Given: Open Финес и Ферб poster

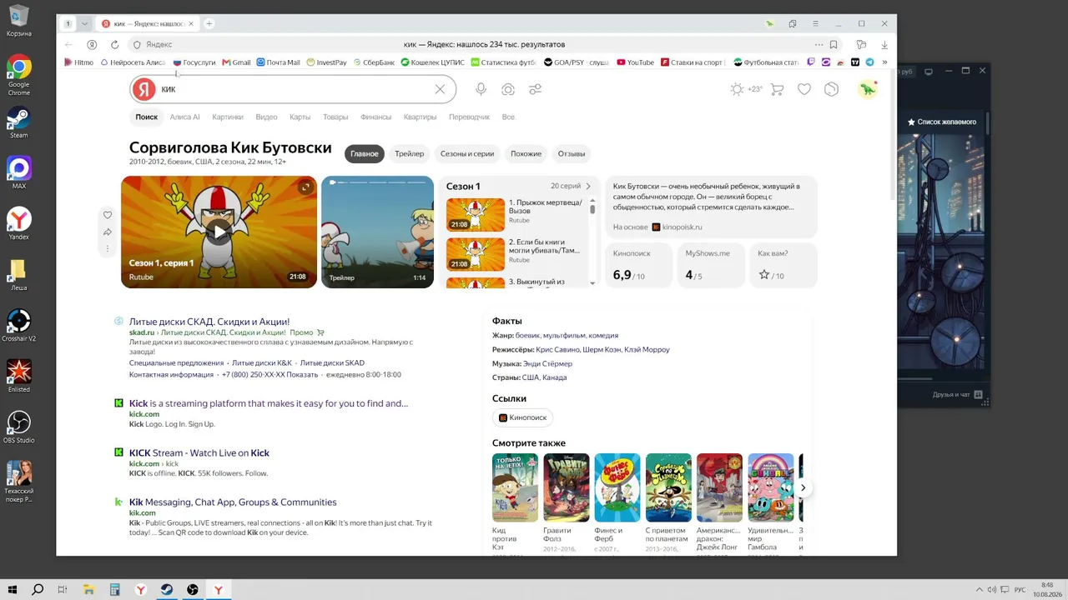Looking at the screenshot, I should coord(617,487).
